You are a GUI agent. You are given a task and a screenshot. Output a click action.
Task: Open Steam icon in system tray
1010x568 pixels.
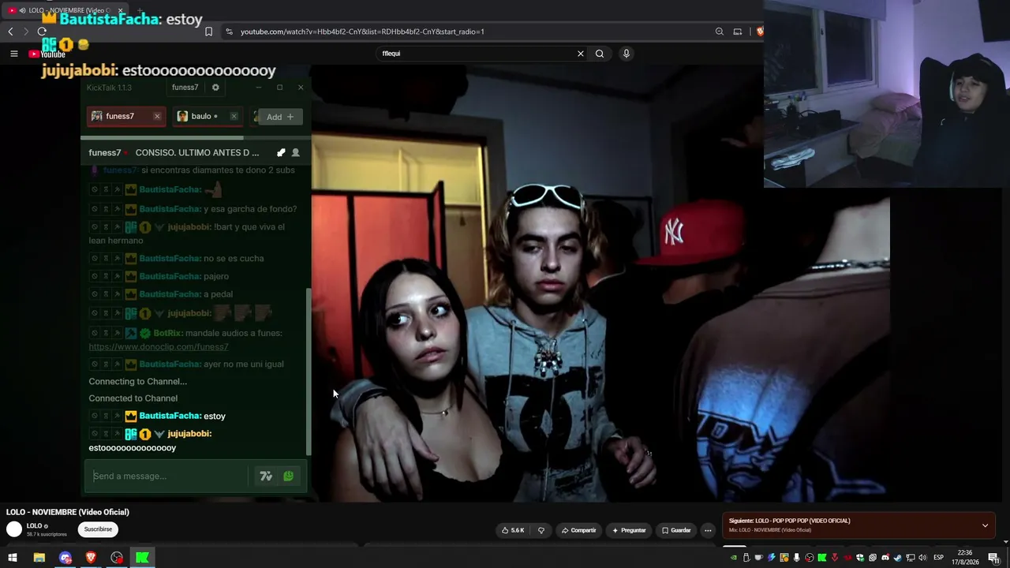(x=898, y=558)
